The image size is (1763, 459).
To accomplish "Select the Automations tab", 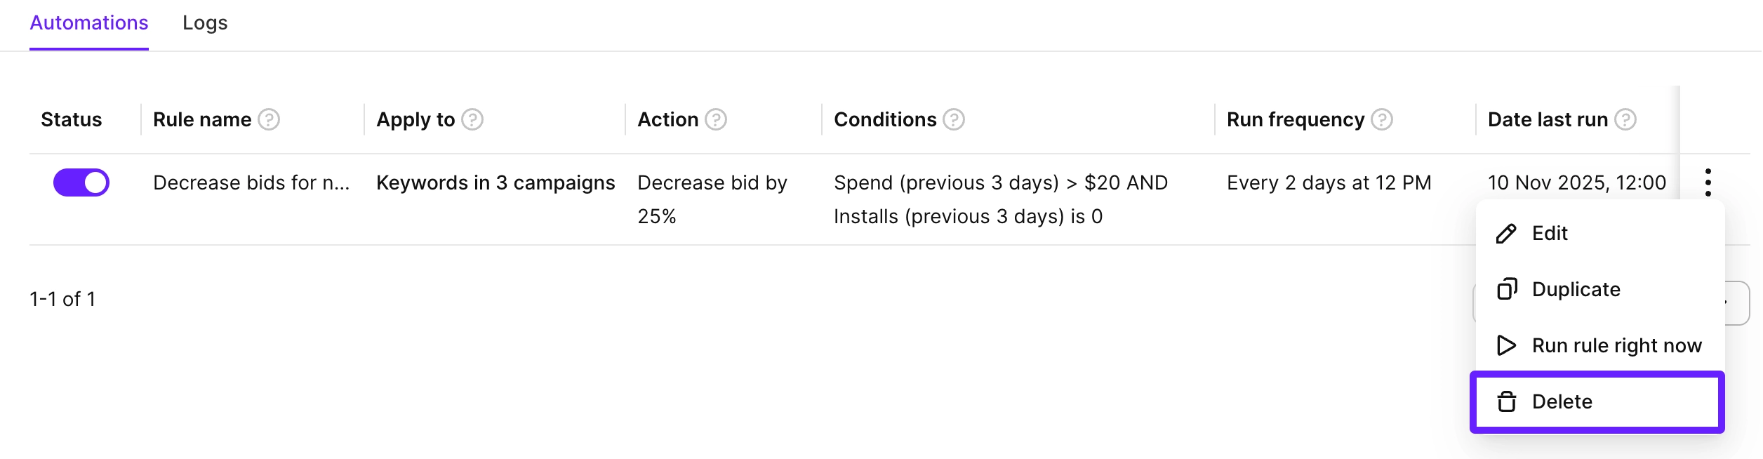I will [89, 23].
